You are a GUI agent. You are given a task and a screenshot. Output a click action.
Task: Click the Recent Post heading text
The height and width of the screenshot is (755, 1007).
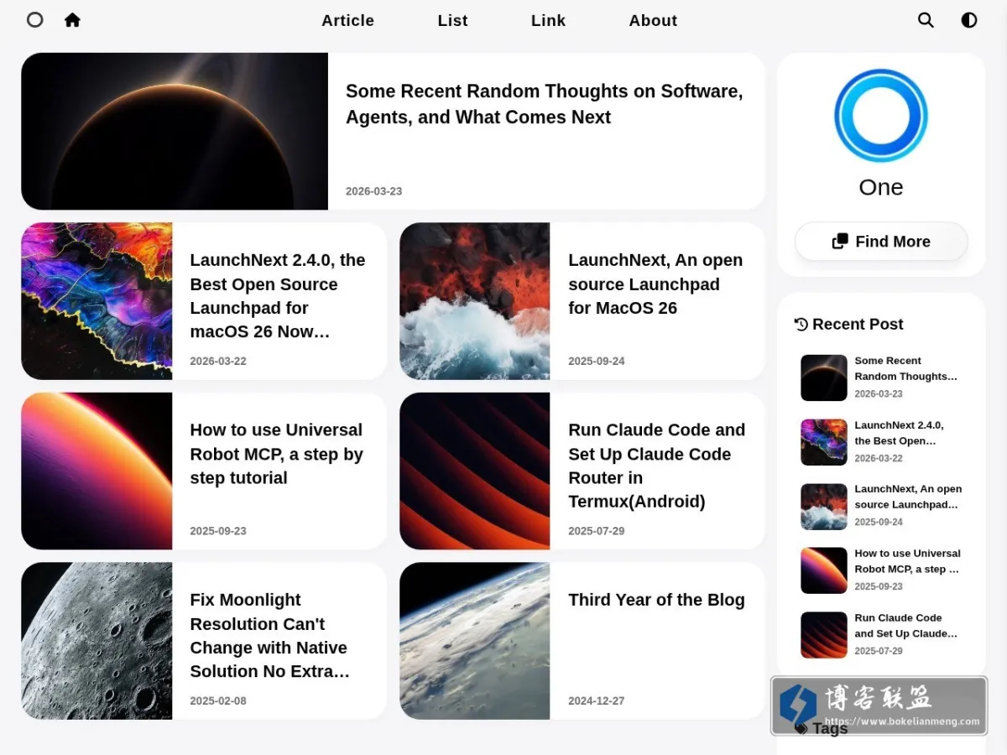click(858, 324)
